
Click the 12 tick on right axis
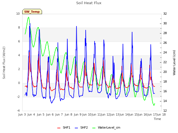click(165, 111)
